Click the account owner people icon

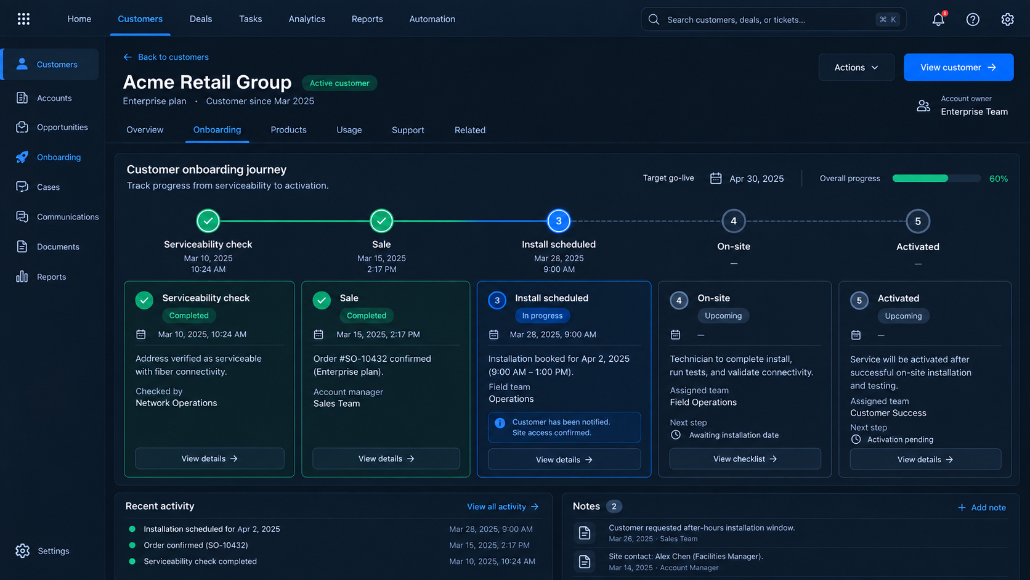point(923,106)
